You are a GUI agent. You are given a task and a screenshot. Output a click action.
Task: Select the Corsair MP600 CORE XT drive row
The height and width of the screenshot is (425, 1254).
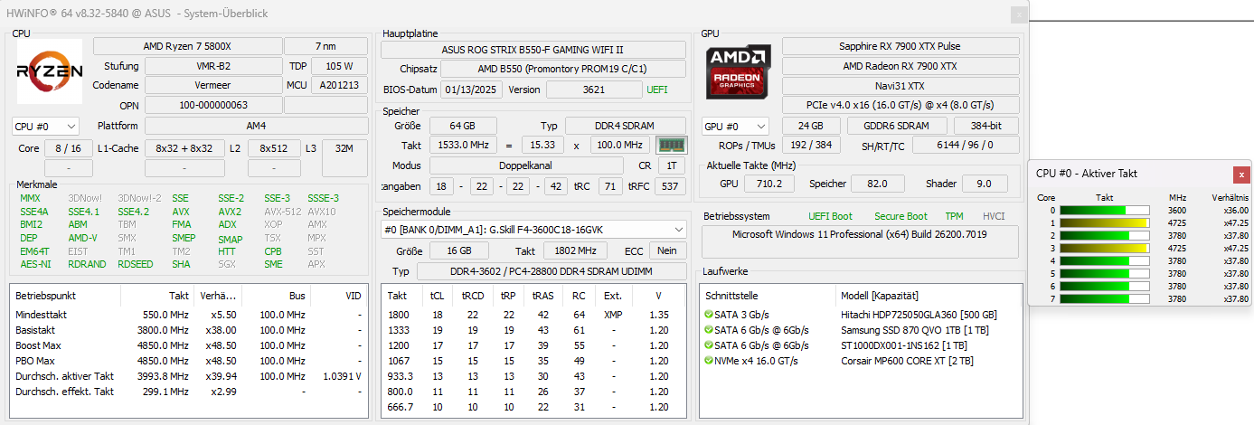point(862,361)
